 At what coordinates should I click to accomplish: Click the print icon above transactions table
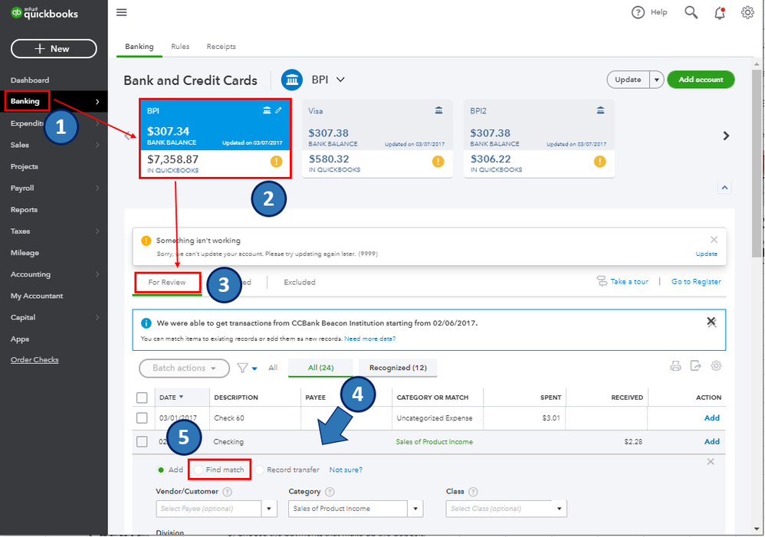675,366
